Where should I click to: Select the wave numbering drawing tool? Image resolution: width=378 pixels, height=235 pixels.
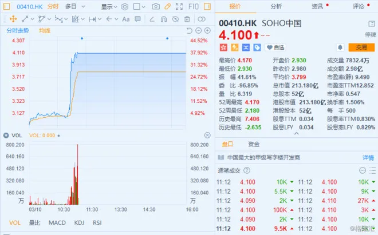pos(58,19)
